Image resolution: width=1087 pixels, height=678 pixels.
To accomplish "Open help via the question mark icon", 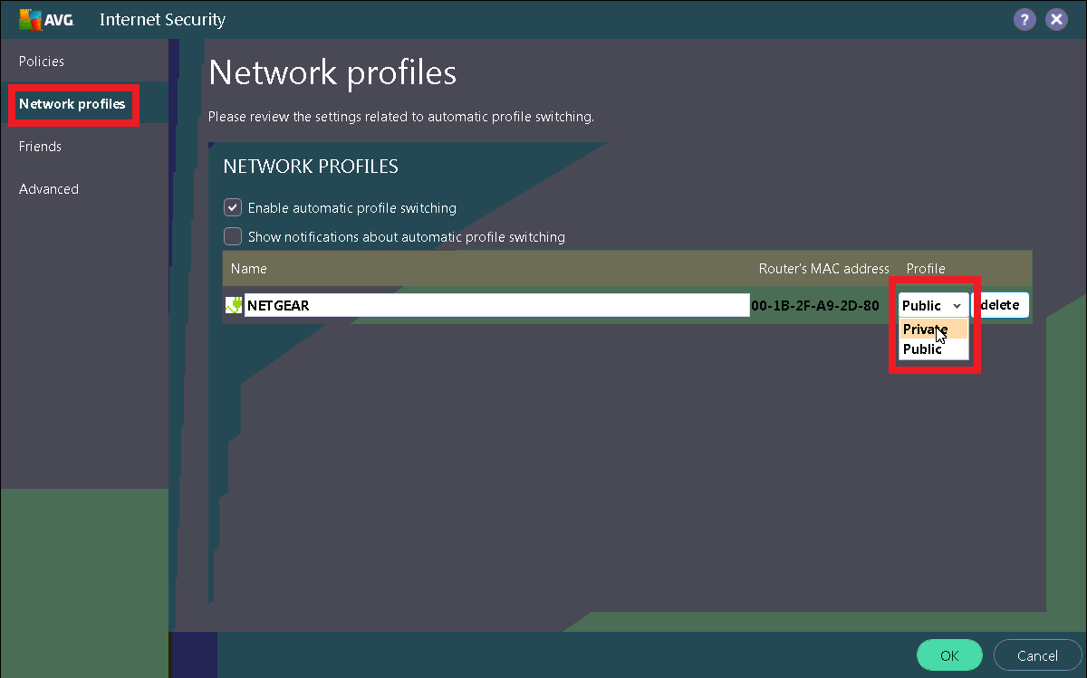I will (x=1024, y=19).
